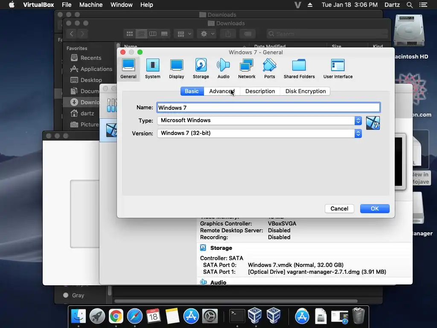Screen dimensions: 437x328
Task: Open Finder from the Dock
Action: (79, 316)
